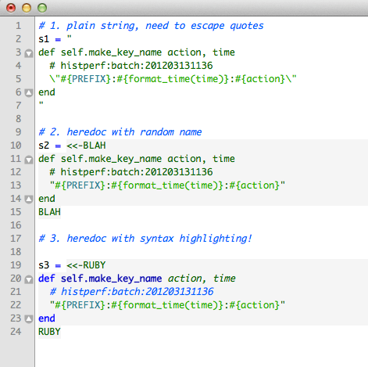The width and height of the screenshot is (368, 367).
Task: Click the fold end marker on line 6
Action: point(29,93)
